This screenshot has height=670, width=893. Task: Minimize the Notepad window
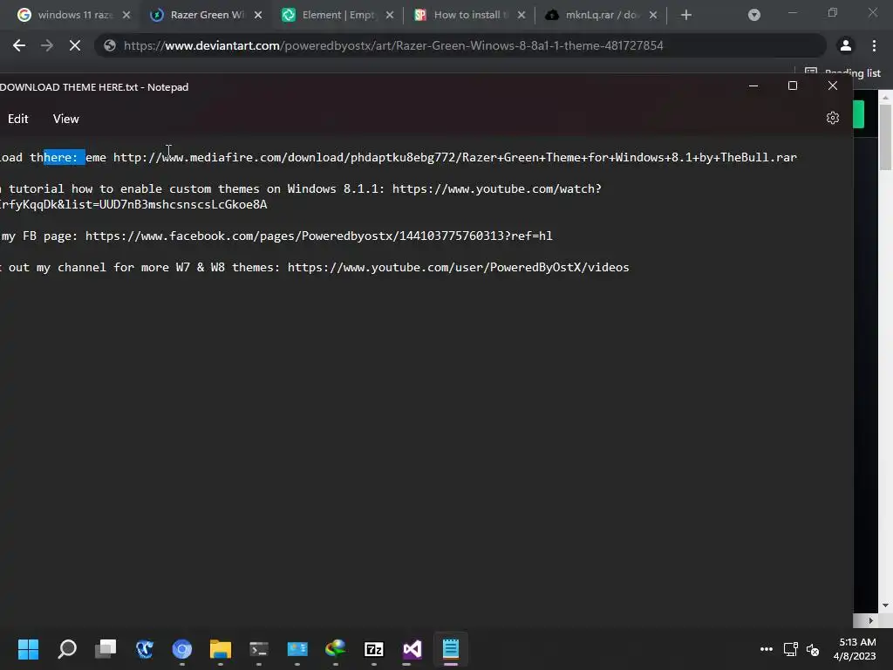(753, 86)
